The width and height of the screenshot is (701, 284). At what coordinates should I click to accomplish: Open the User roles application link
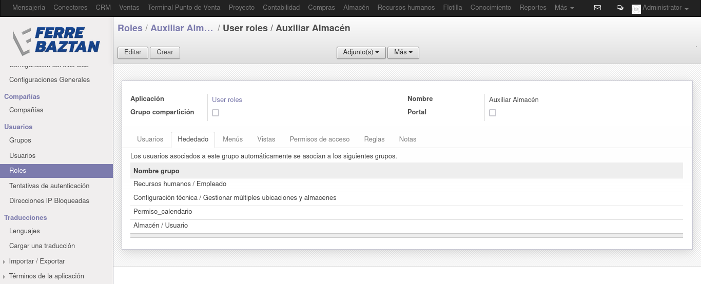[x=227, y=100]
